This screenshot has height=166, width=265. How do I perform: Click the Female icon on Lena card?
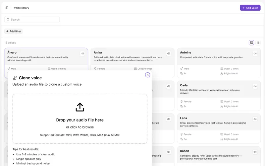pyautogui.click(x=182, y=134)
